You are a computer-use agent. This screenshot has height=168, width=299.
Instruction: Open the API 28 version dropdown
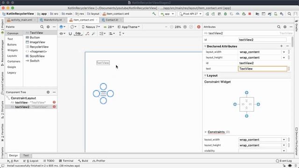pyautogui.click(x=109, y=27)
